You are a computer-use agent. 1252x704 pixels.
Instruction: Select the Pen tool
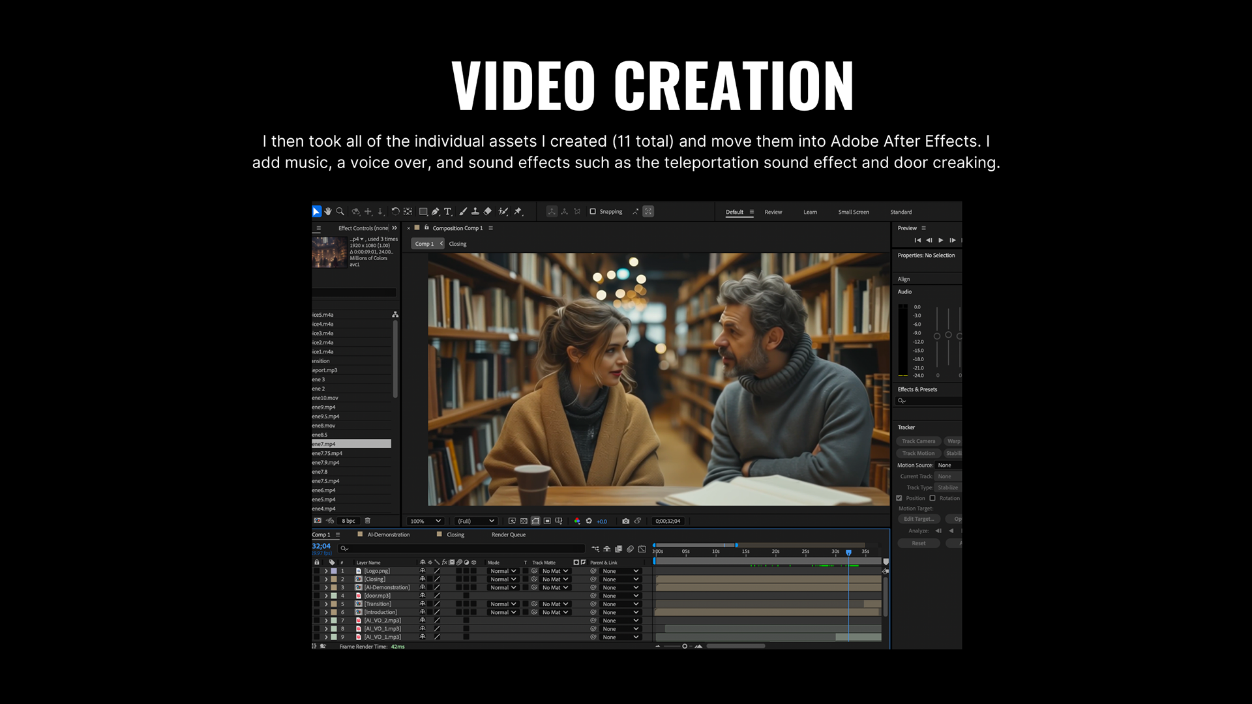pyautogui.click(x=436, y=211)
